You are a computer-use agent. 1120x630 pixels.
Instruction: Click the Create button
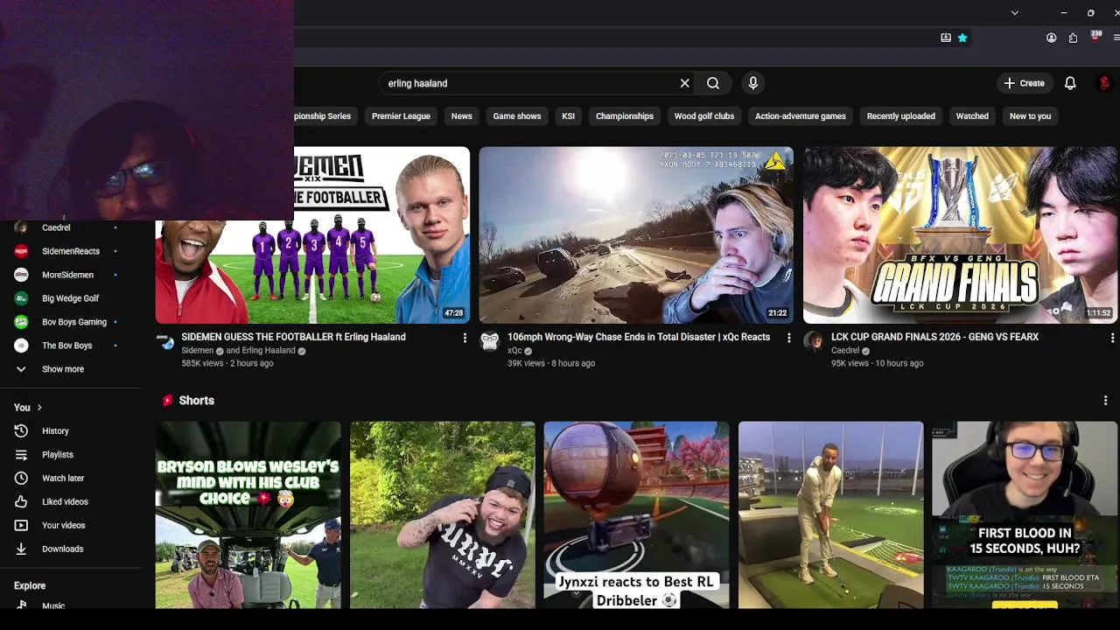pos(1024,83)
